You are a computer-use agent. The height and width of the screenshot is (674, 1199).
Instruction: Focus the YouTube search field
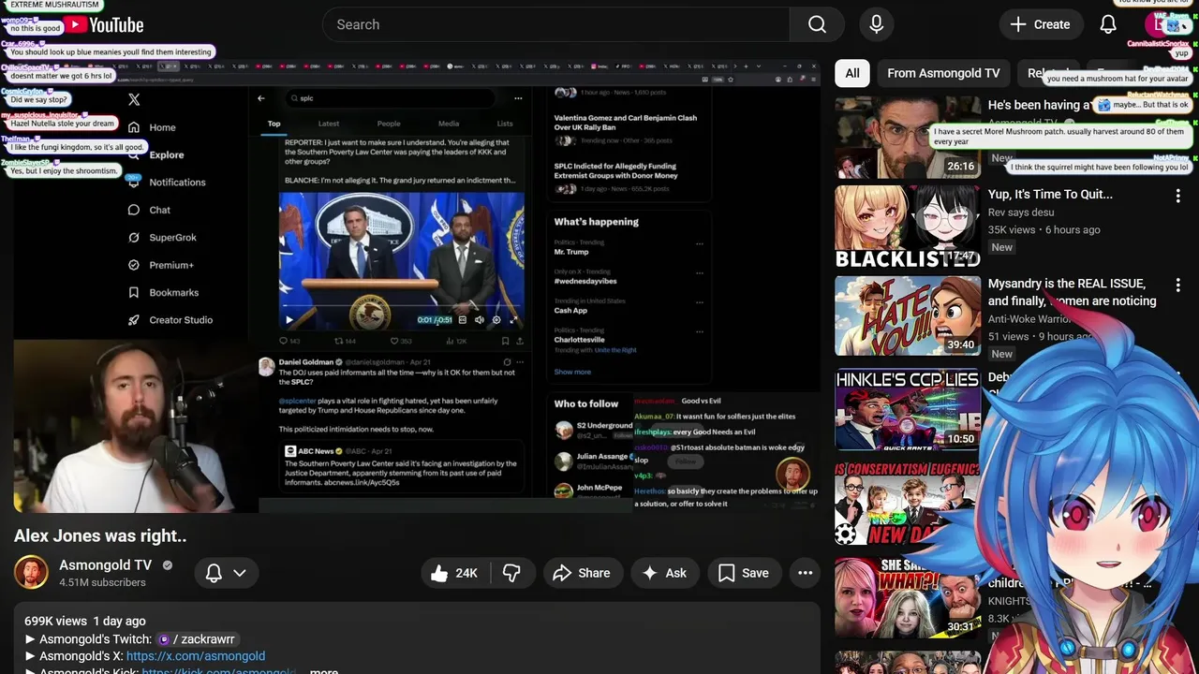(555, 24)
